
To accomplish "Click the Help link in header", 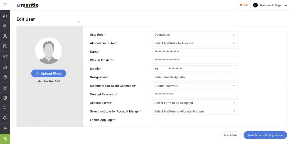I will [x=244, y=5].
